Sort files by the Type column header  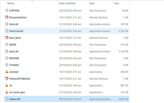(92, 3)
